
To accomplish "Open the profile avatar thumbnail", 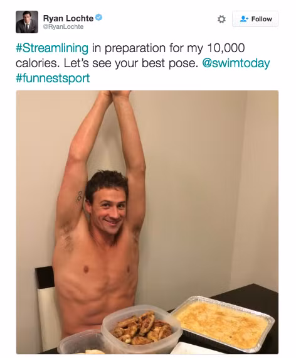I will coord(27,22).
